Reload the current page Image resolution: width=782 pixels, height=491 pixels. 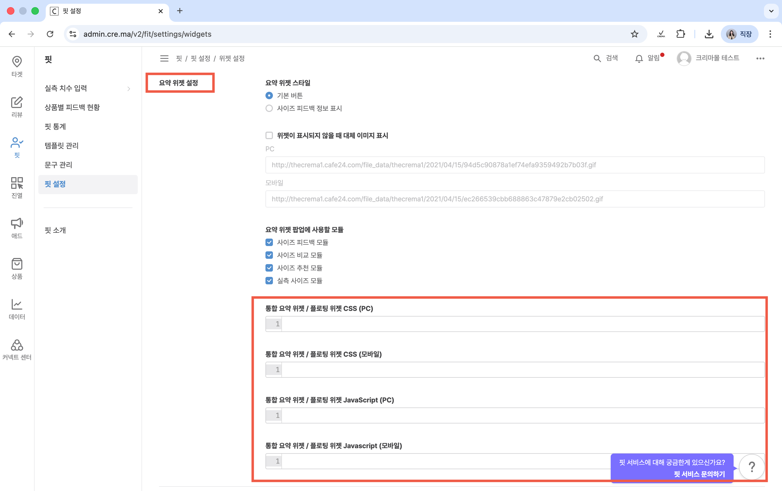coord(50,34)
